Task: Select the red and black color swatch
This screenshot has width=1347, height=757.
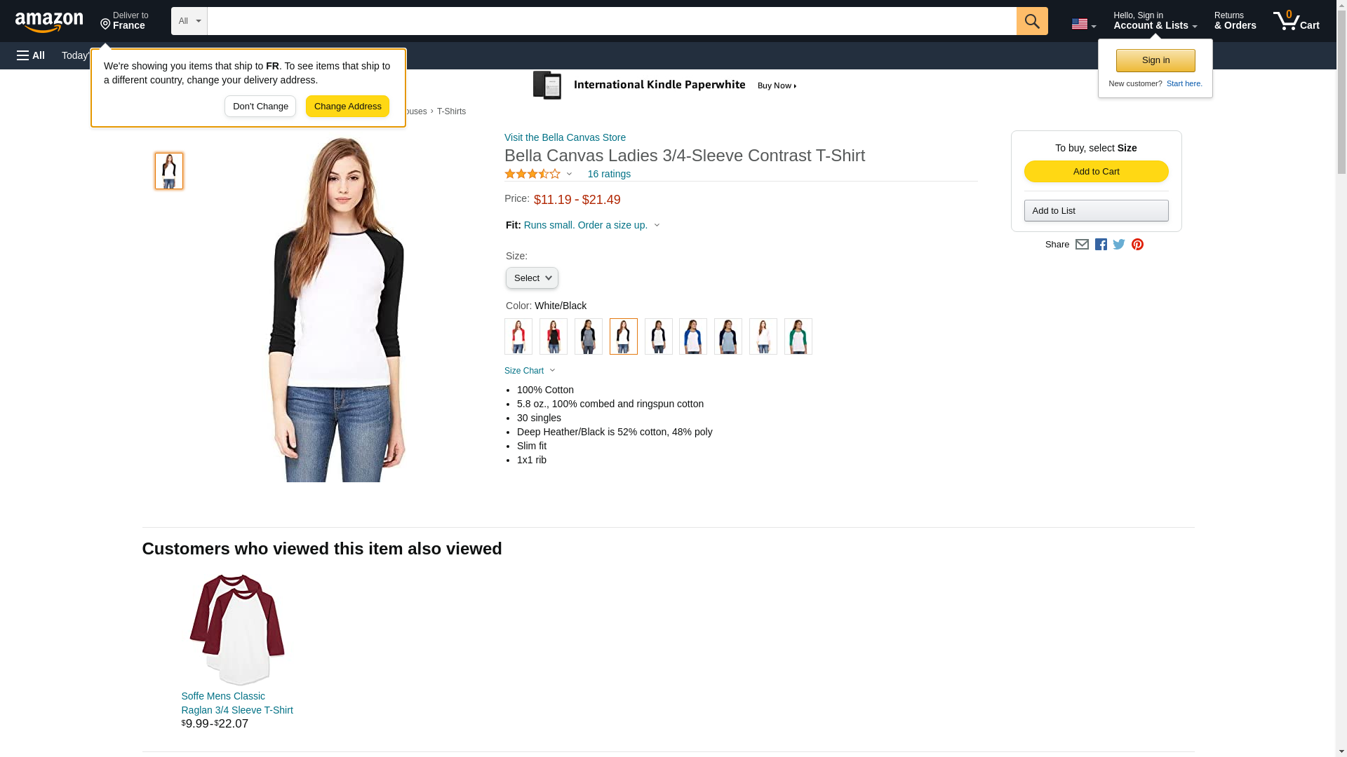Action: click(x=553, y=336)
